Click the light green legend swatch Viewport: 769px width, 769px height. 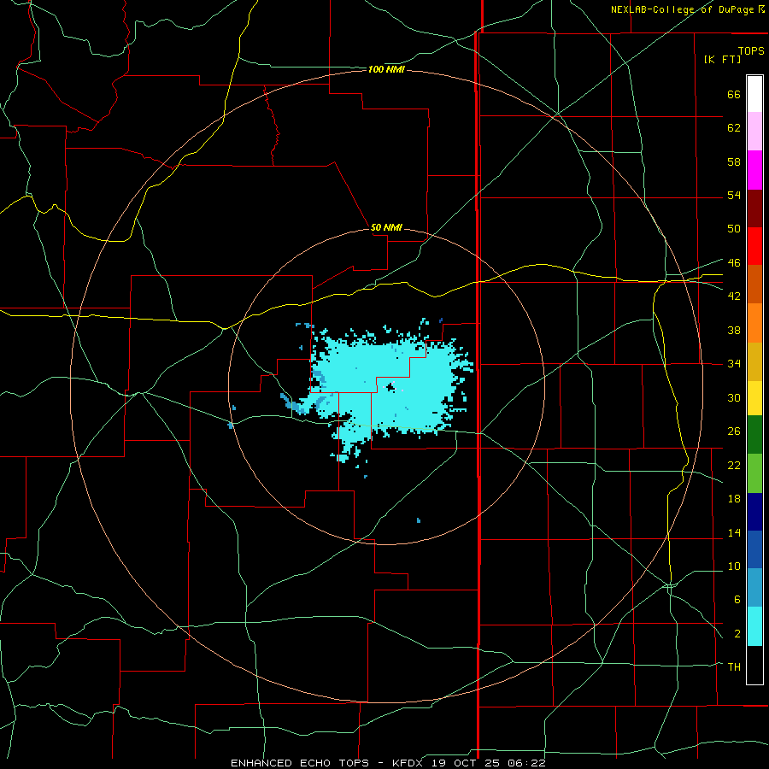coord(754,473)
